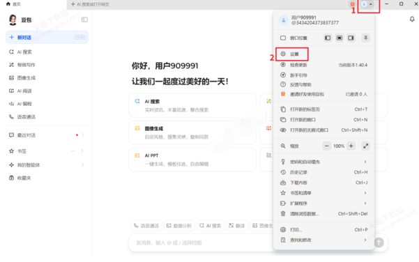The height and width of the screenshot is (262, 419).
Task: Decrease zoom with the minus button
Action: (x=326, y=146)
